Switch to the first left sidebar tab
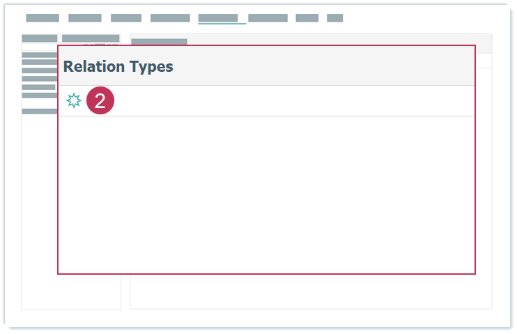The width and height of the screenshot is (517, 334). point(40,38)
